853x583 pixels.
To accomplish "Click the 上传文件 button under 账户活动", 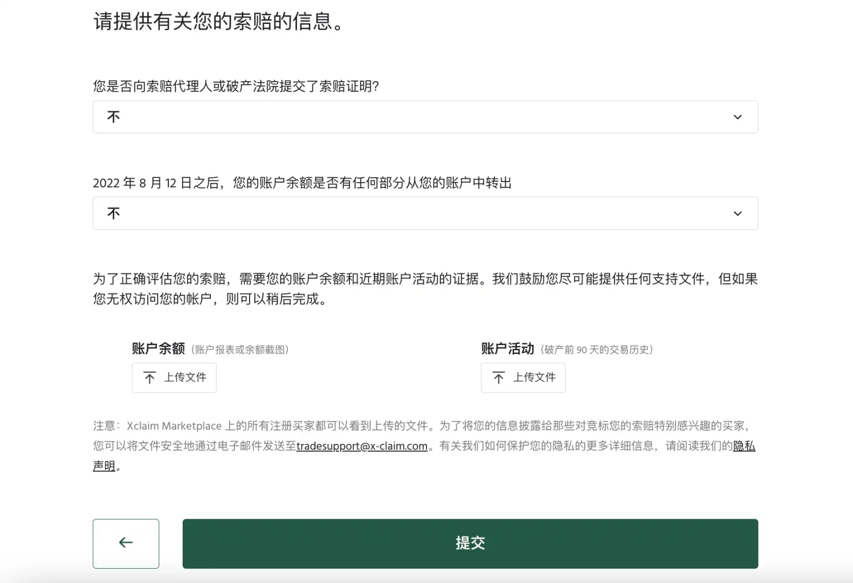I will click(x=523, y=378).
